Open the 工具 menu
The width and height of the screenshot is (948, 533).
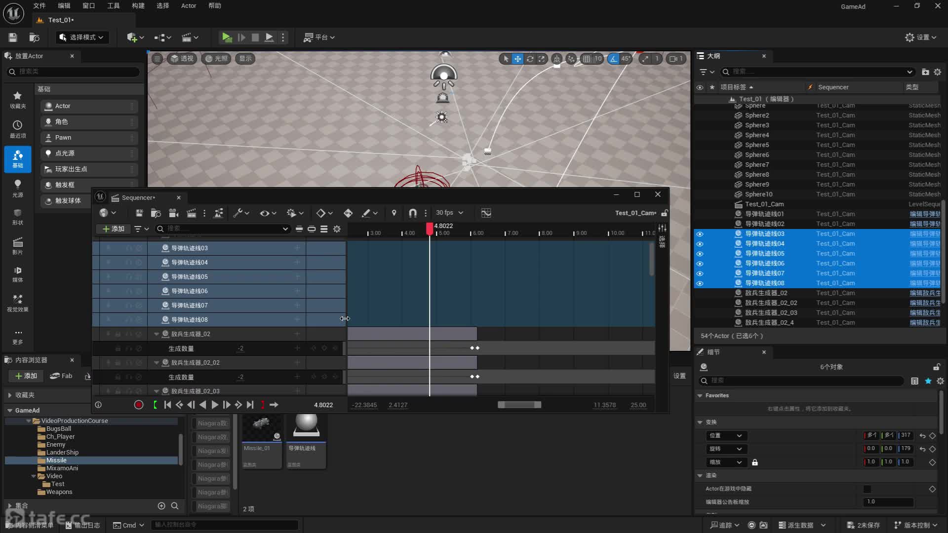(x=114, y=6)
